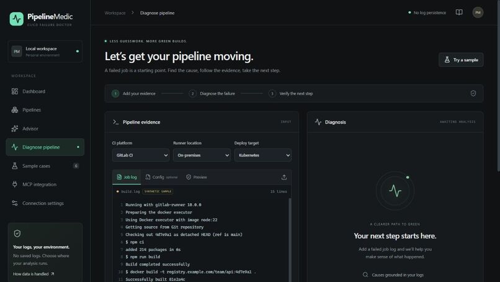Click the Sample cases count badge 6
500x282 pixels.
coord(76,166)
